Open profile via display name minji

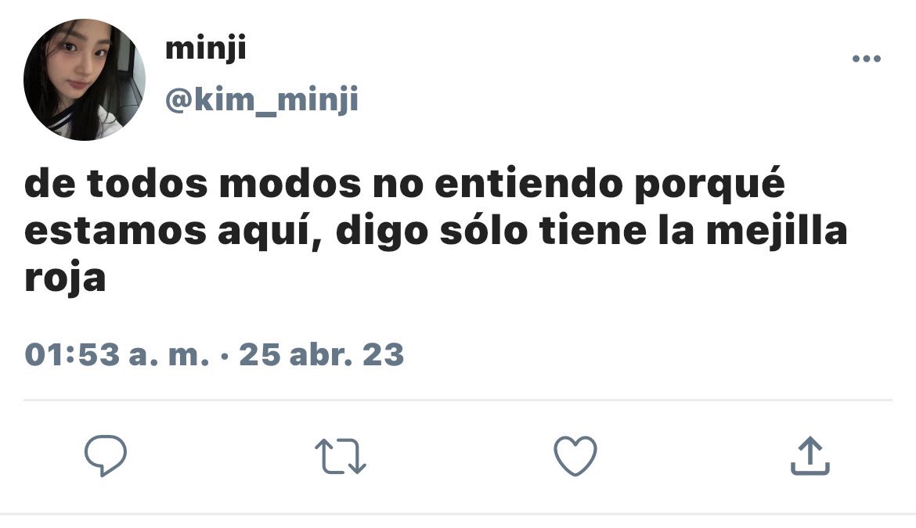[x=206, y=48]
